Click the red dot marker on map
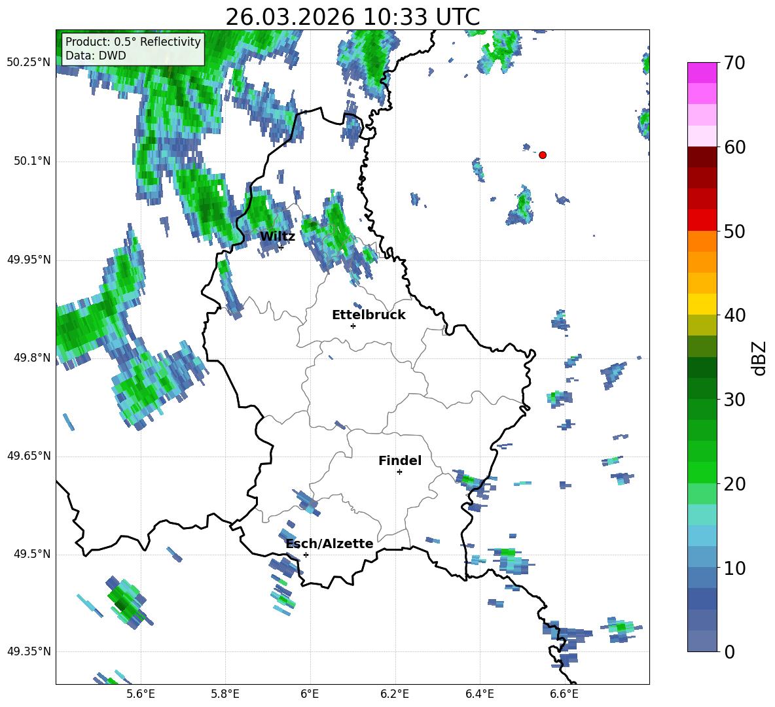The image size is (775, 707). pos(543,155)
